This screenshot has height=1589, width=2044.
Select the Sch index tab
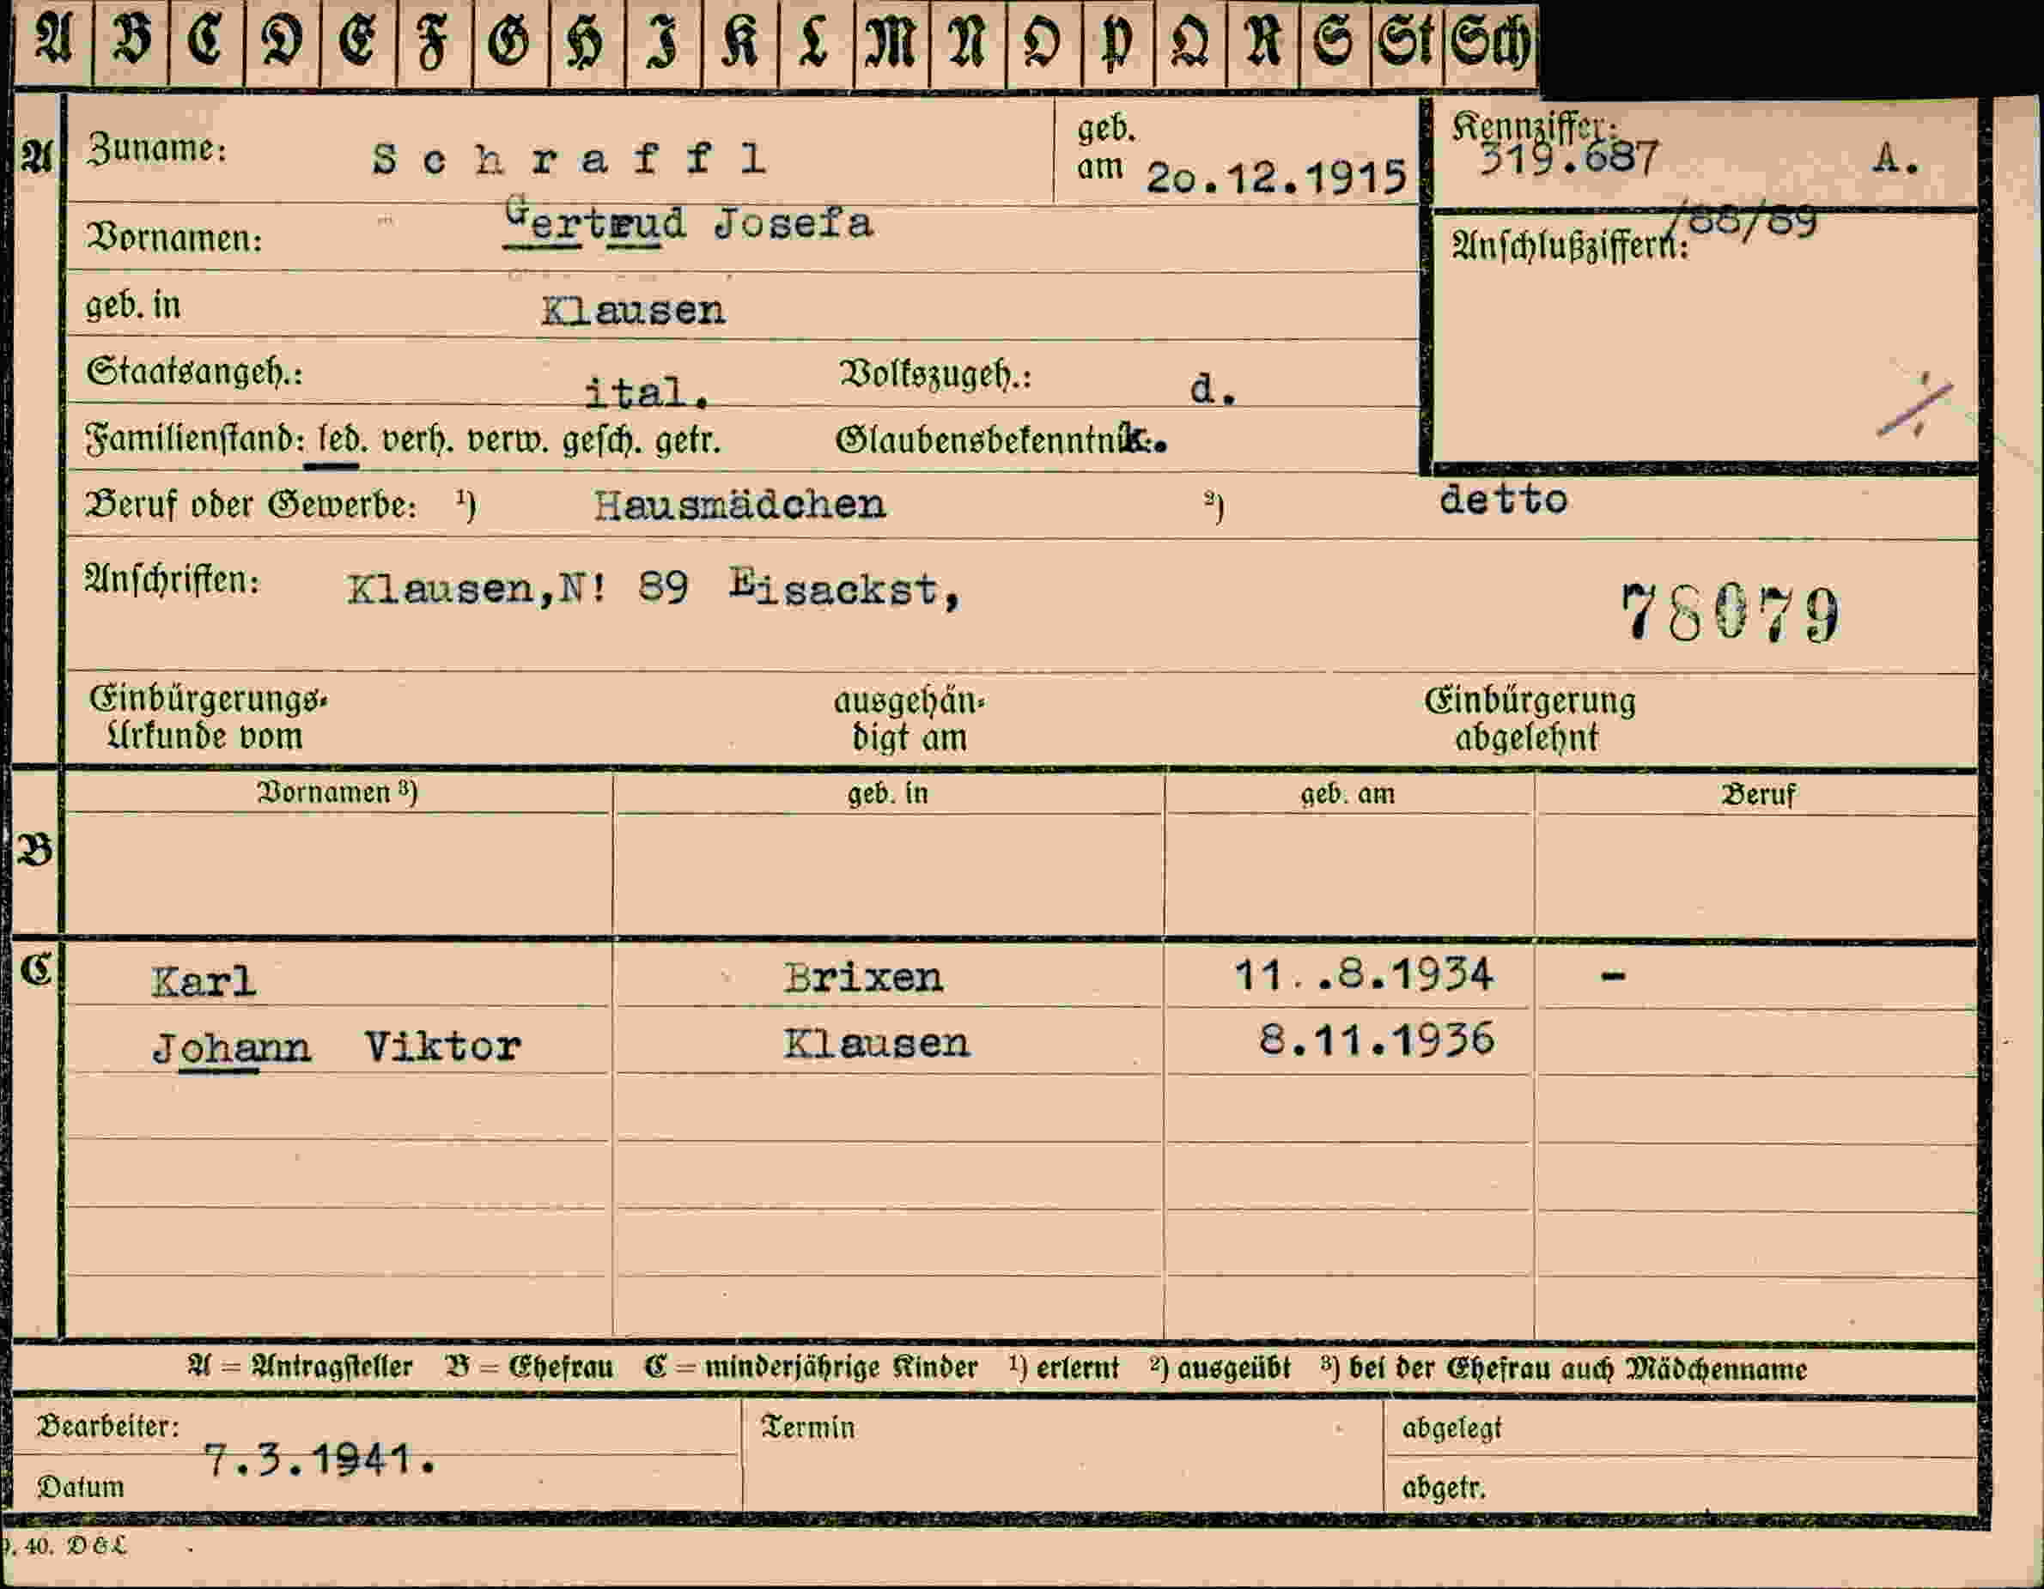coord(1490,43)
